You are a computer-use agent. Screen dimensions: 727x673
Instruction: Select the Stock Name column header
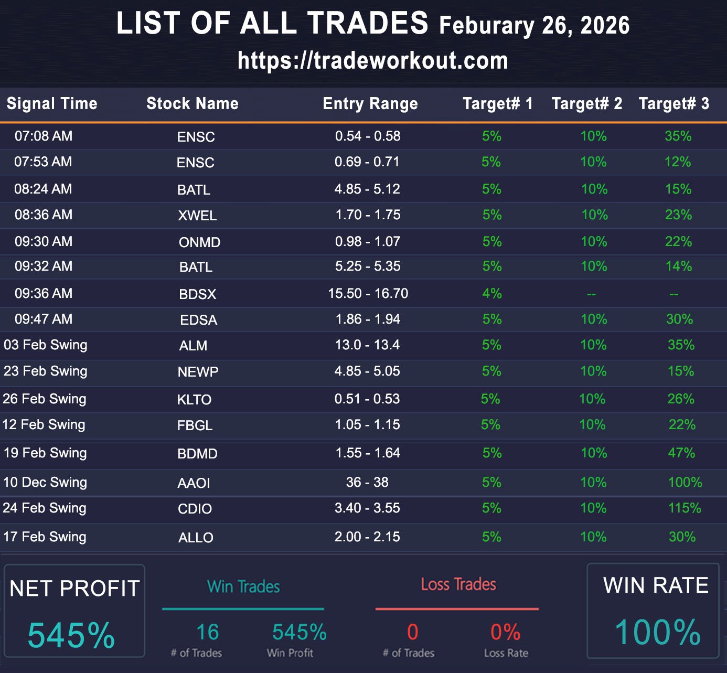(193, 104)
